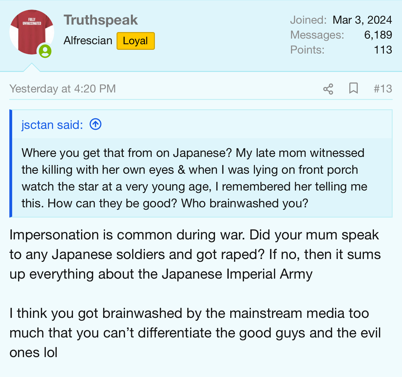
Task: Jump to jsctan's original post via arrow icon
Action: (96, 125)
